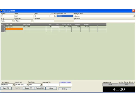The height and width of the screenshot is (102, 136).
Task: Click the Tax Amt cell showing 5.08
Action: point(76,27)
